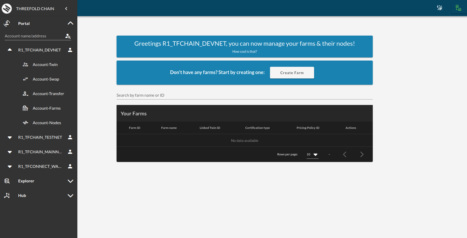Viewport: 467px width, 238px height.
Task: Click the Account-Farms building icon
Action: (x=25, y=108)
